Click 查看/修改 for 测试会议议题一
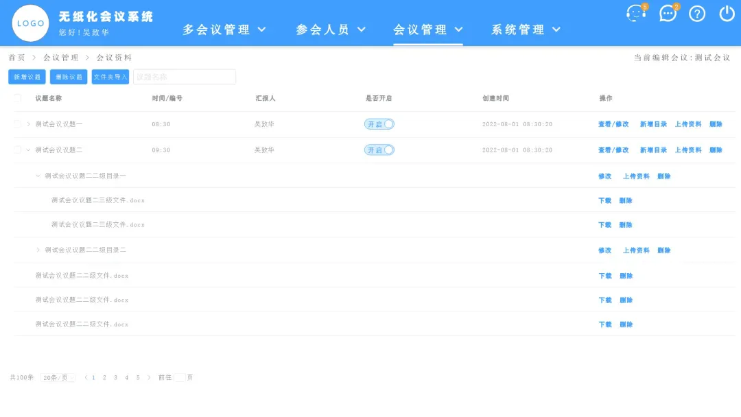Image resolution: width=741 pixels, height=417 pixels. click(x=613, y=124)
